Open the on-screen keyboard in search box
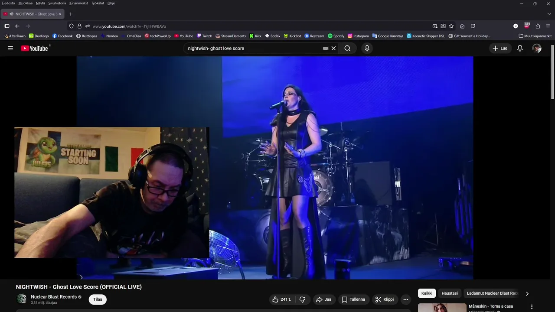This screenshot has width=555, height=312. pyautogui.click(x=326, y=49)
